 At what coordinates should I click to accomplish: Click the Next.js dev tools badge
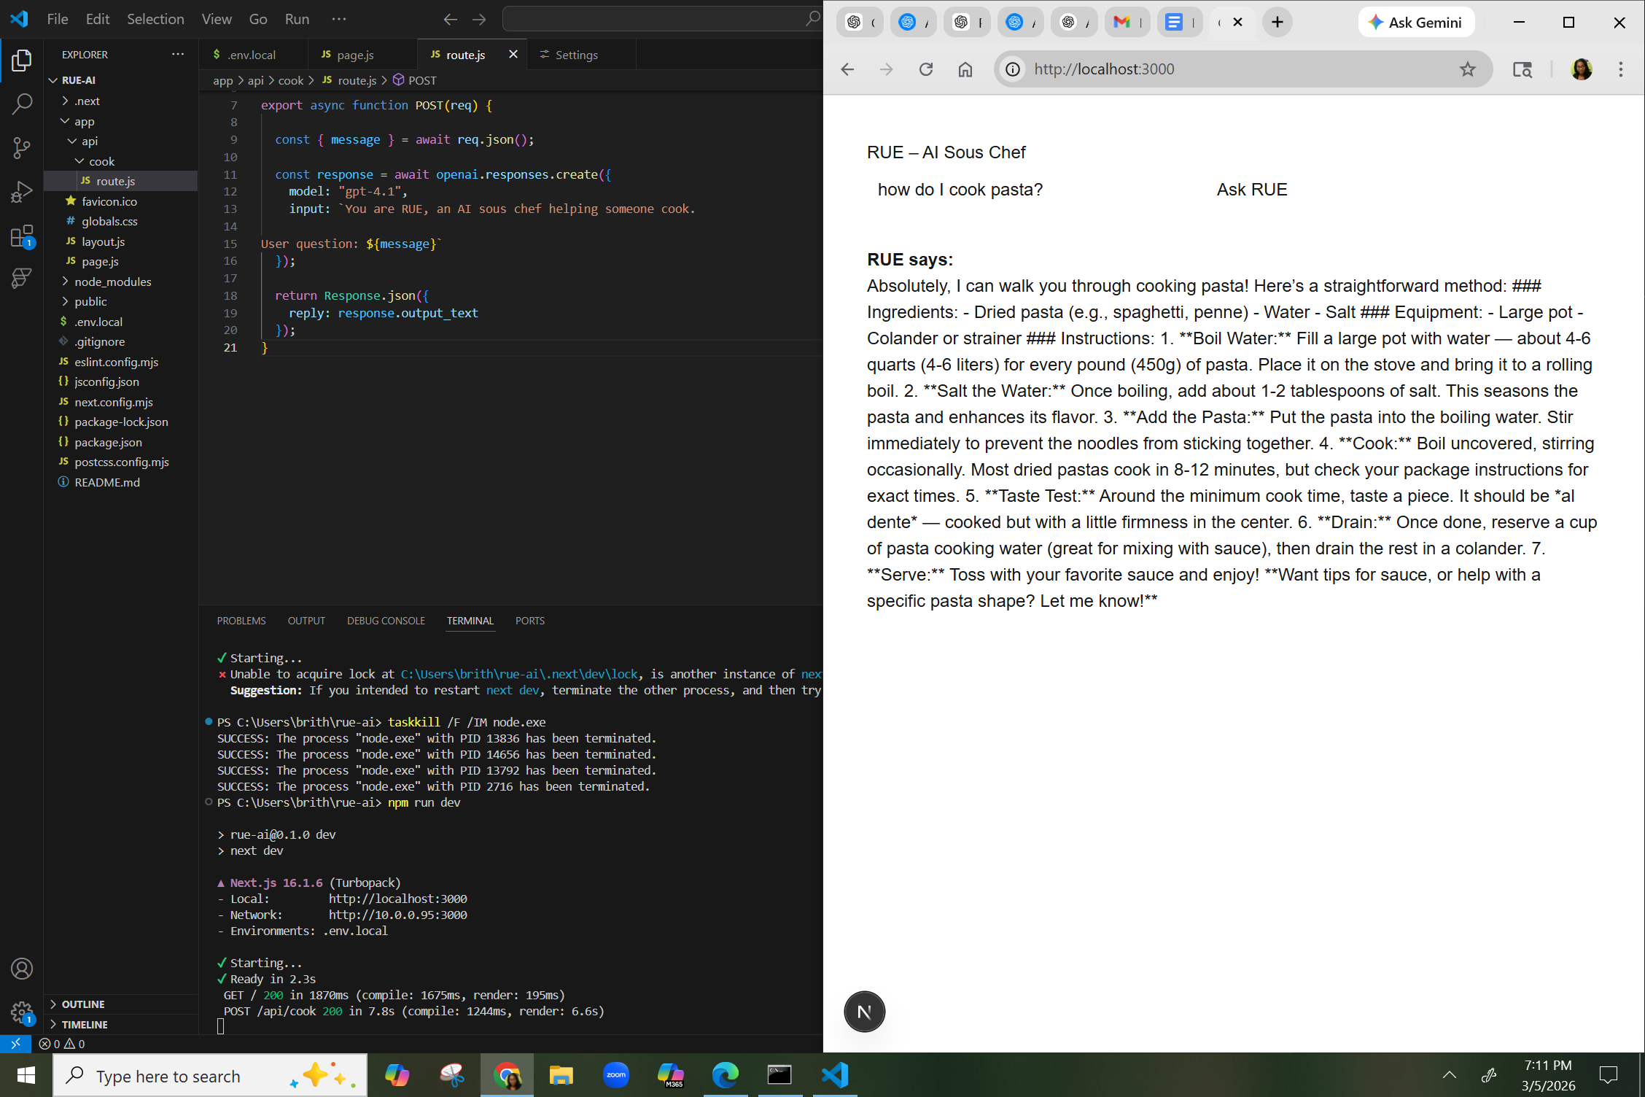864,1012
